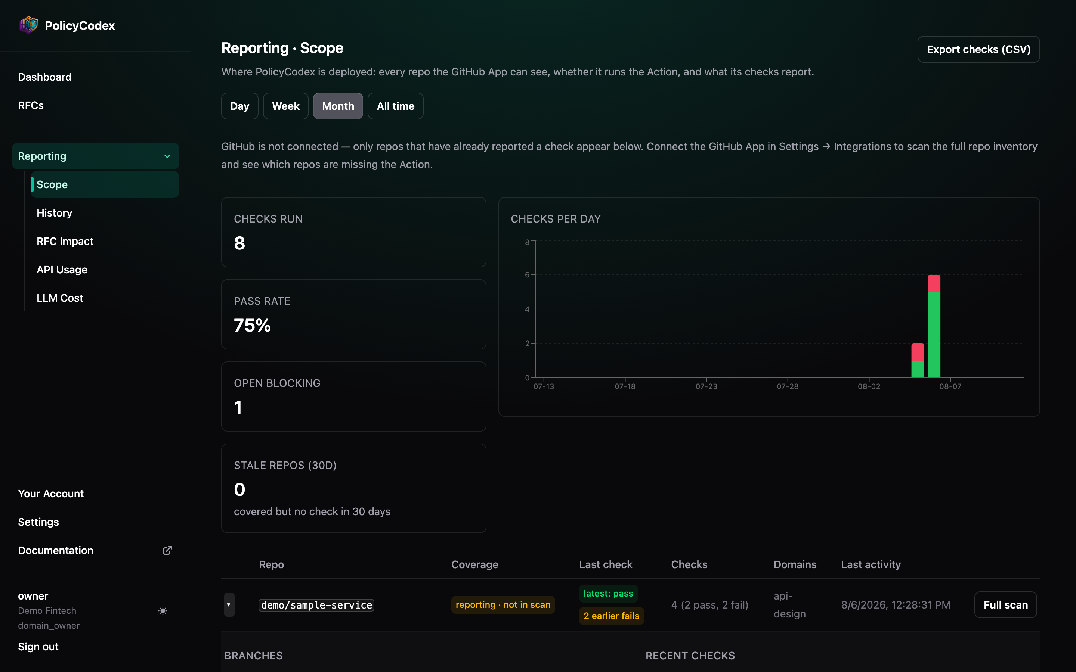This screenshot has width=1076, height=672.
Task: Click the BRANCHES section heading
Action: point(253,656)
